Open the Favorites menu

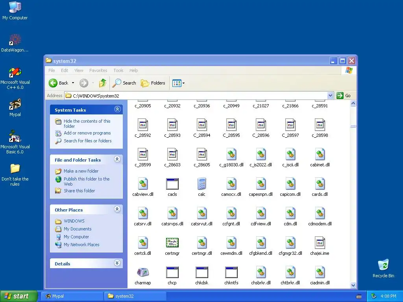(98, 70)
